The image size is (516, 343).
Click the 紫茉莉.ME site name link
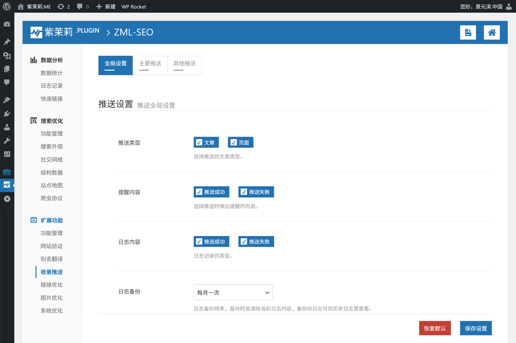[x=39, y=6]
